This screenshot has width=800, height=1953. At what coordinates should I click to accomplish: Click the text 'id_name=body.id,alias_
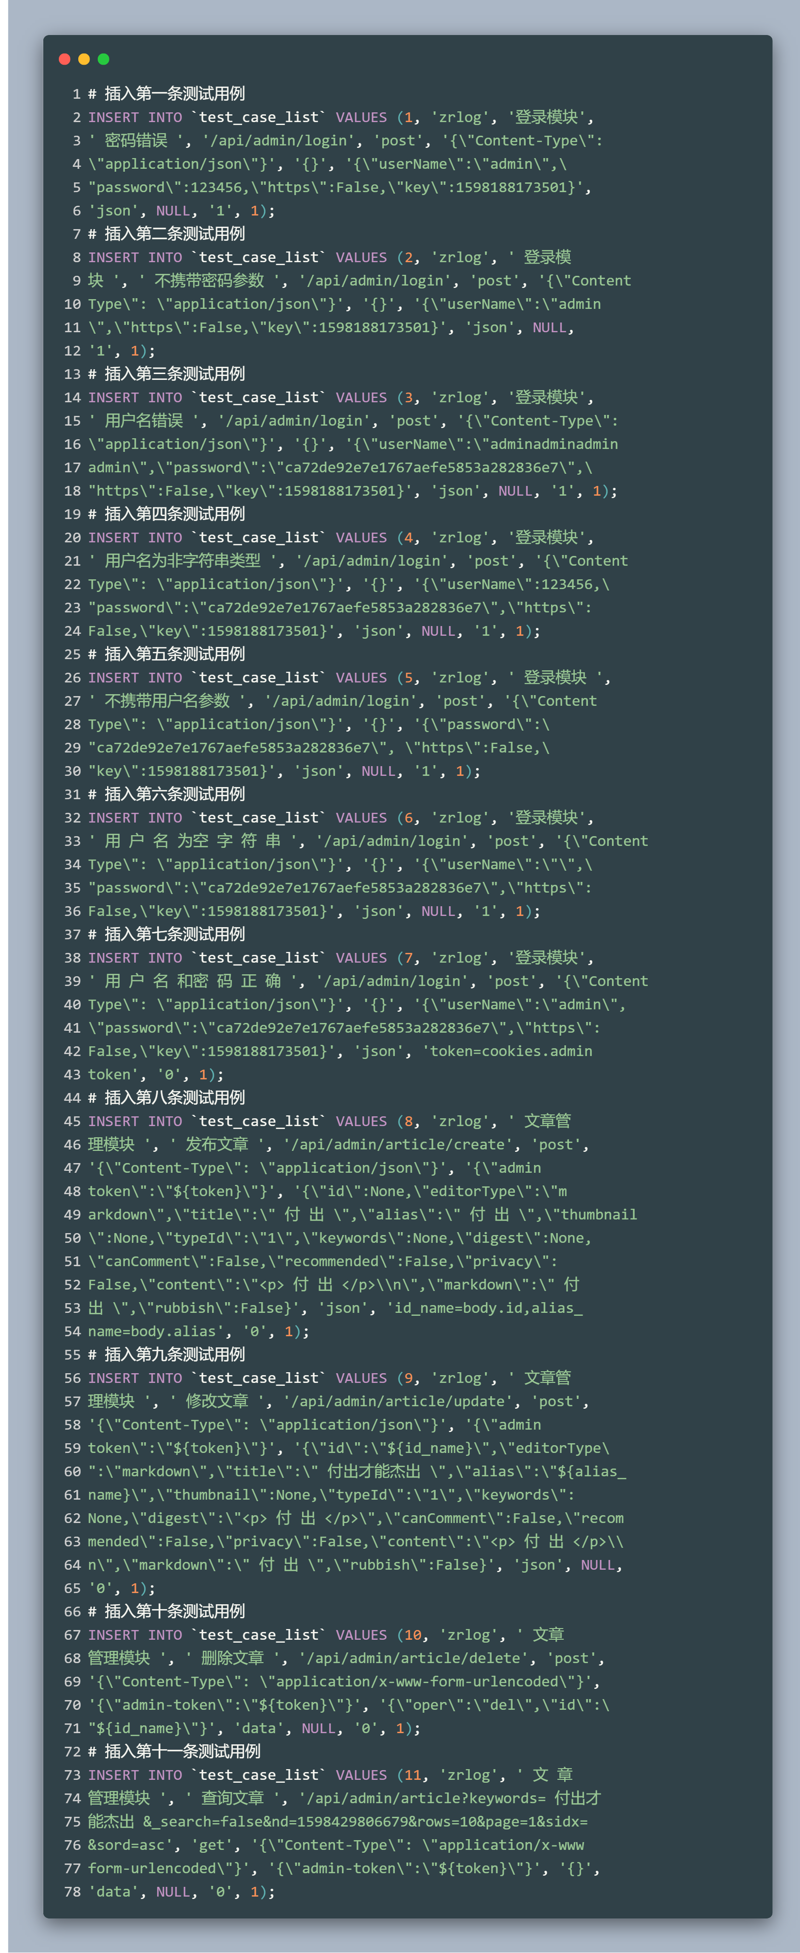[x=486, y=1308]
